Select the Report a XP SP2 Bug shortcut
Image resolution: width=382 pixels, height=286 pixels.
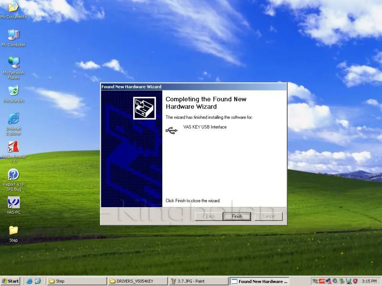click(13, 180)
